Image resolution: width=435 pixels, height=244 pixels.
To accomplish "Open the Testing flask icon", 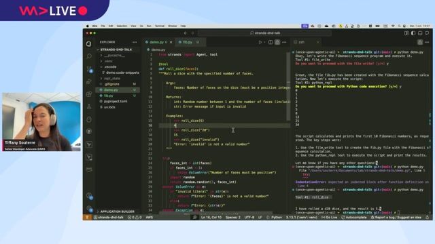I will (89, 106).
